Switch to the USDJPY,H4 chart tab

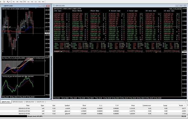pyautogui.click(x=40, y=102)
